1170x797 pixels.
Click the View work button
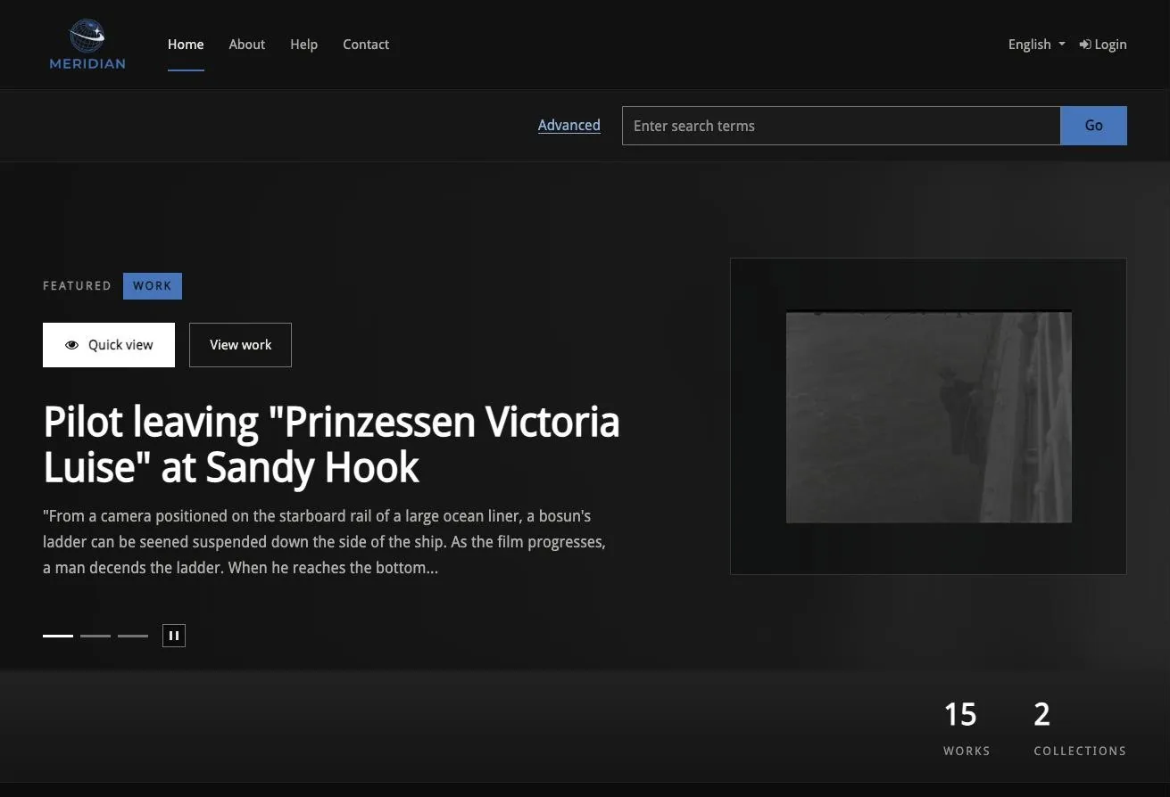[x=240, y=345]
